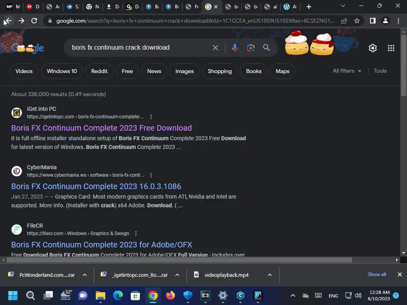The width and height of the screenshot is (407, 305).
Task: Open the Chrome side panel
Action: 373,21
